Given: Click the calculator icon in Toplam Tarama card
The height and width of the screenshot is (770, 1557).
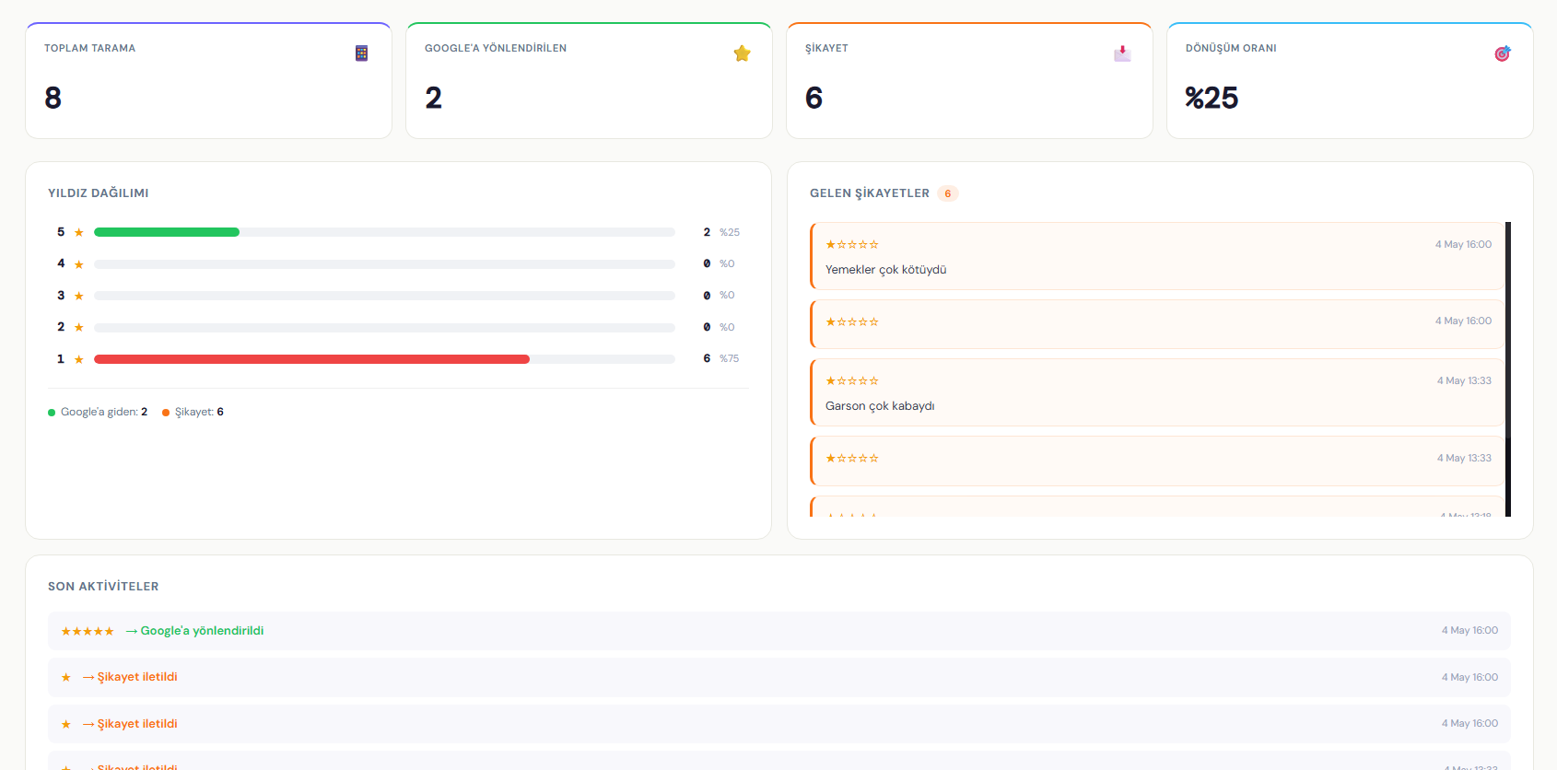Looking at the screenshot, I should [361, 53].
